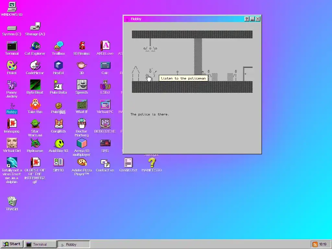Select the Robby desktop icon
This screenshot has width=332, height=249.
[12, 109]
